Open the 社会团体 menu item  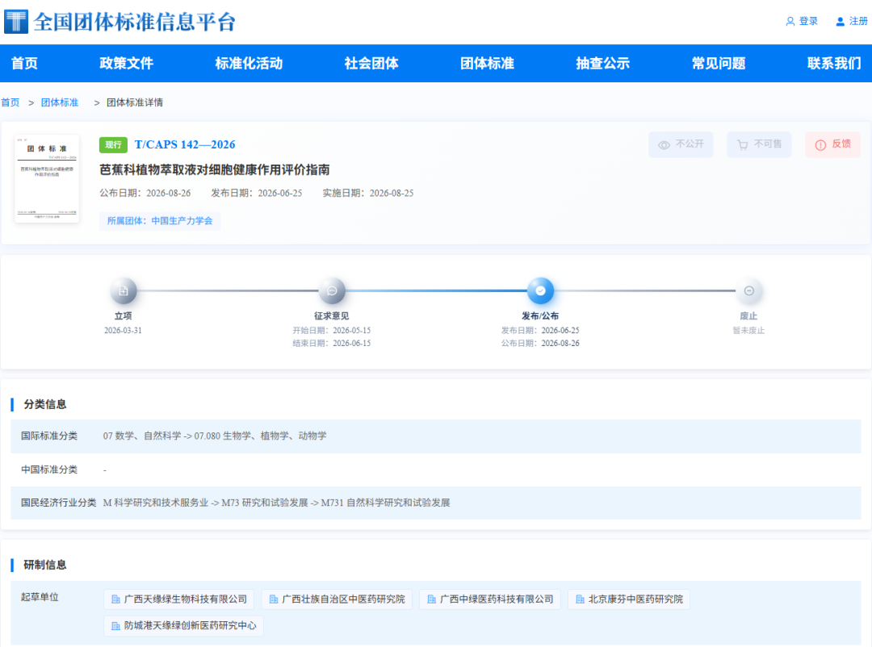(x=371, y=64)
